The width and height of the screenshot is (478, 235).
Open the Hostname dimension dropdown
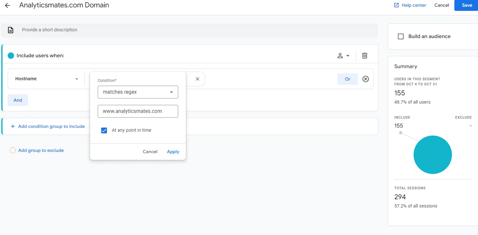pyautogui.click(x=47, y=79)
